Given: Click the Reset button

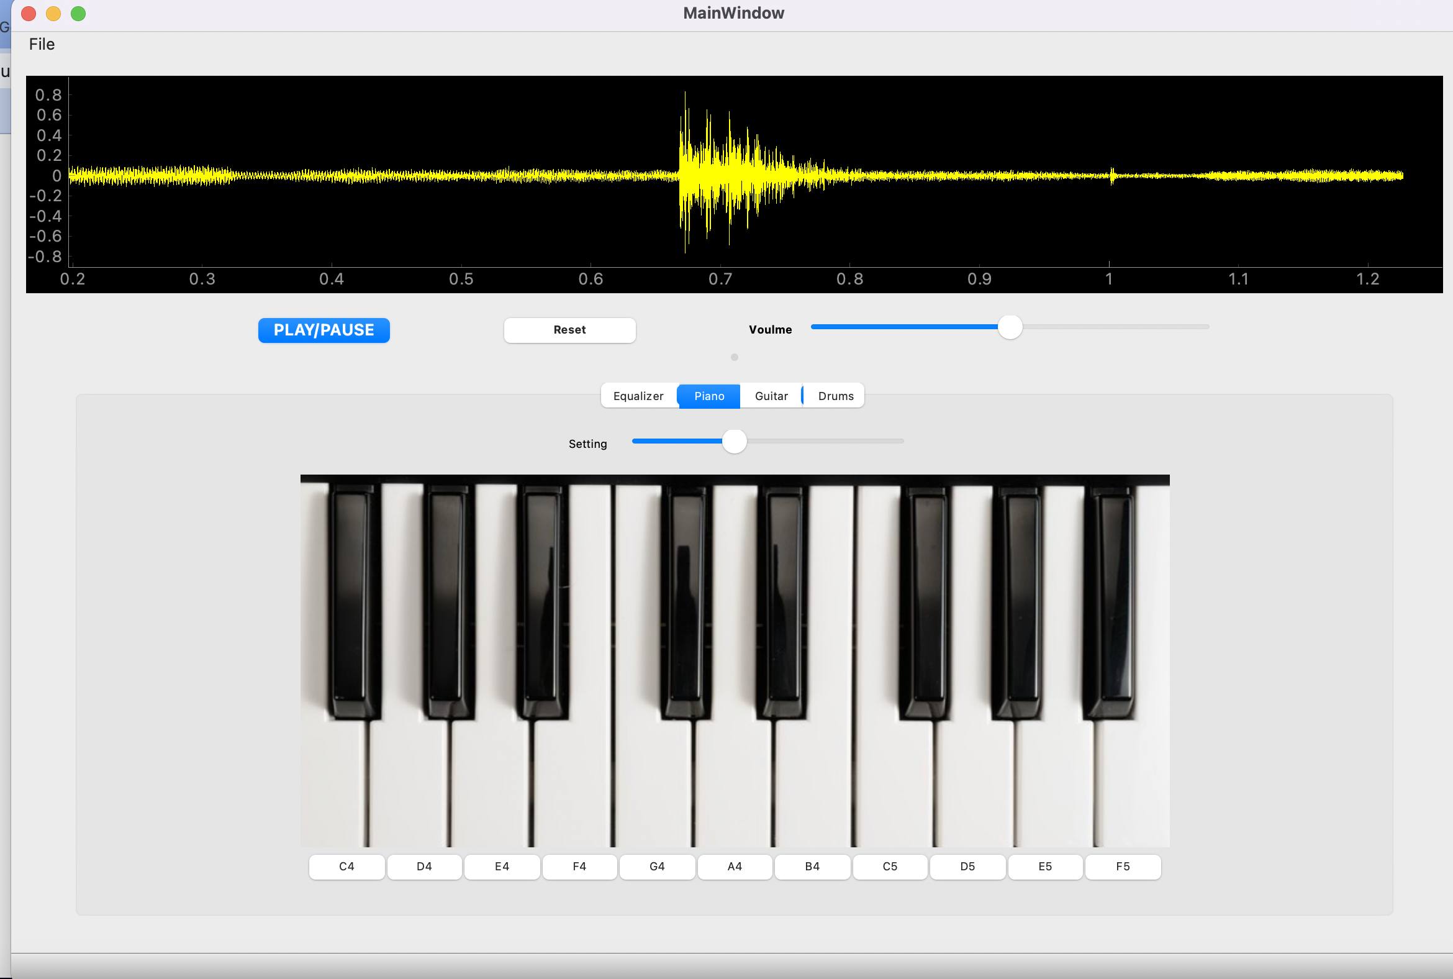Looking at the screenshot, I should click(569, 330).
